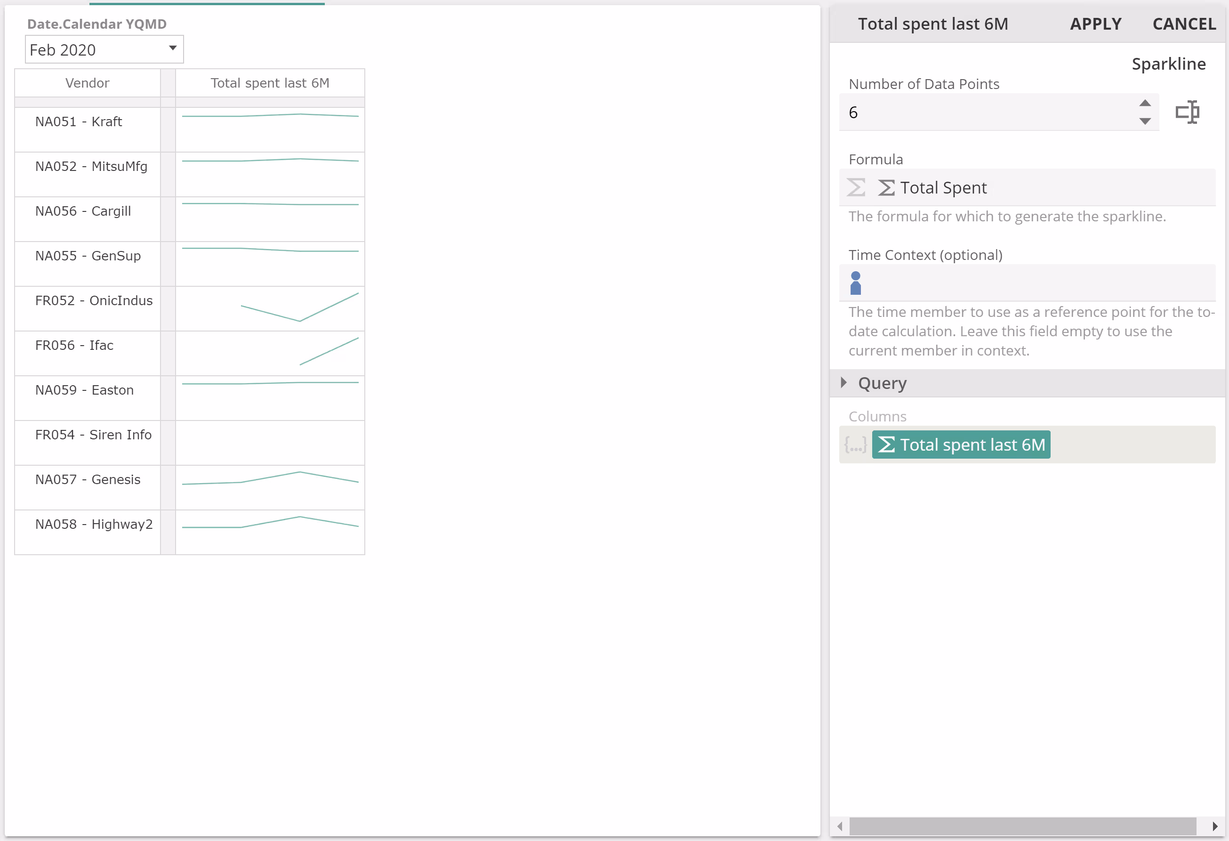This screenshot has height=841, width=1229.
Task: Decrease number of data points with down arrow
Action: point(1145,121)
